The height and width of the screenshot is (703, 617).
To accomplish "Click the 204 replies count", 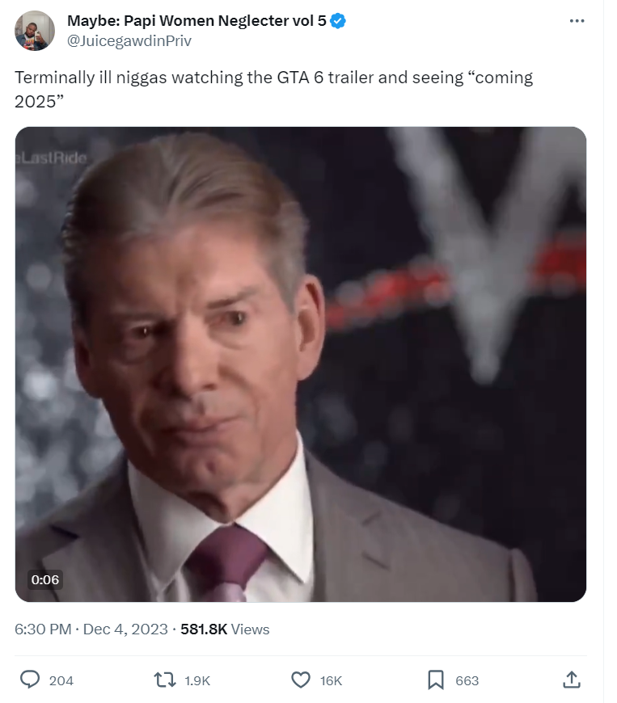I will point(61,680).
